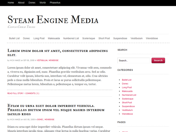
Task: Click the DONEC tag under the second post
Action: pos(40,120)
